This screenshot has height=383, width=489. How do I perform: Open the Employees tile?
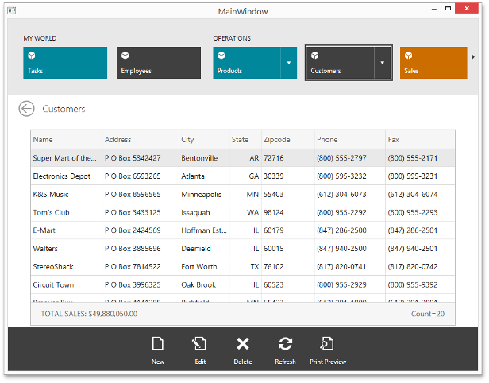[158, 63]
